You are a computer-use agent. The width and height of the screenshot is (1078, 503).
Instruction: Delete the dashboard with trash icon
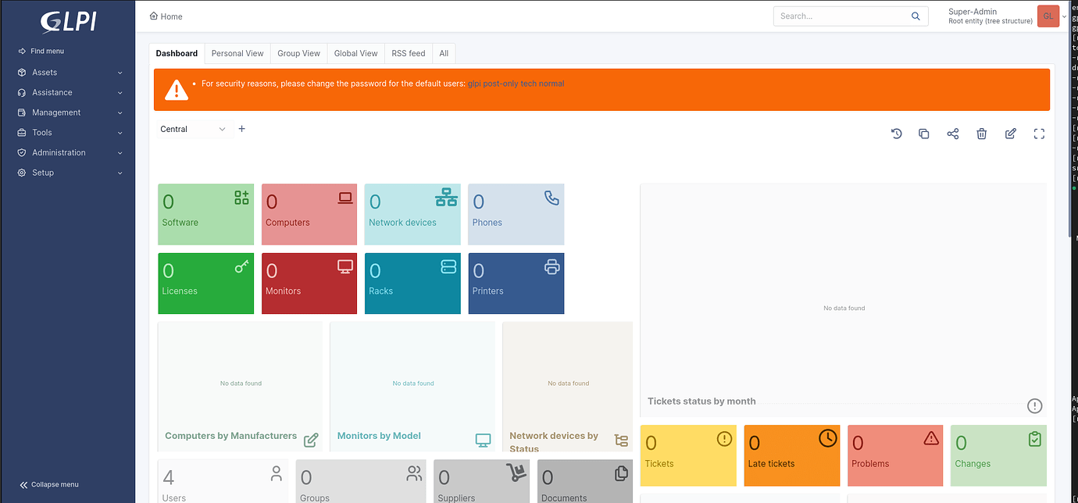tap(982, 134)
